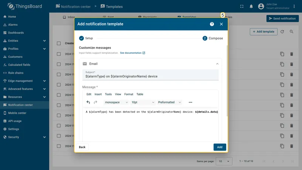The image size is (302, 170).
Task: Open the vertical dots user menu
Action: coord(294,6)
